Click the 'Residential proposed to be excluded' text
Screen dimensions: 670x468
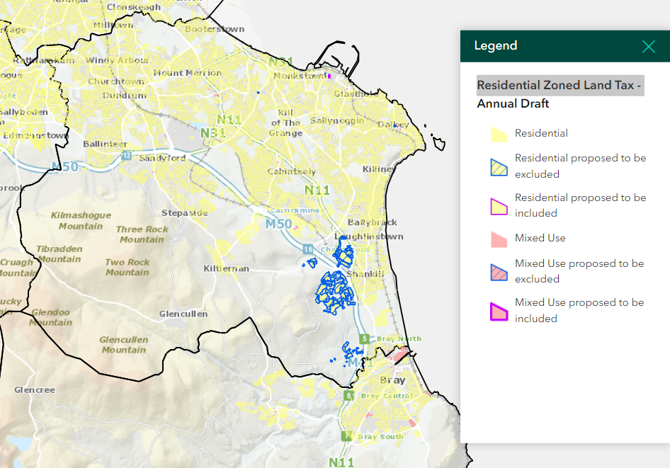pos(580,166)
